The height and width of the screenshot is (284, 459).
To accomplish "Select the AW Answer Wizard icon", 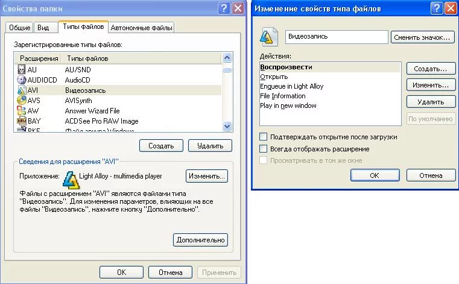I will (x=21, y=111).
